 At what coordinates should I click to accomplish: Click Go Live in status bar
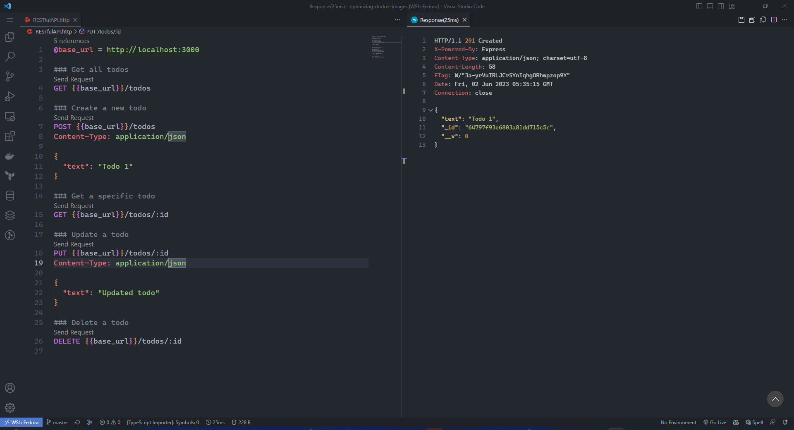[715, 422]
